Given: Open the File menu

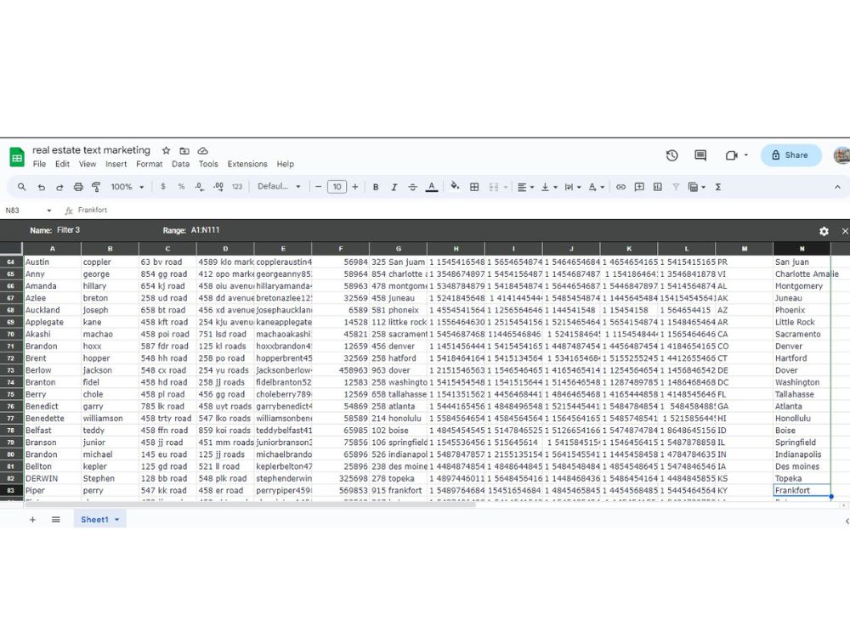Looking at the screenshot, I should tap(39, 164).
